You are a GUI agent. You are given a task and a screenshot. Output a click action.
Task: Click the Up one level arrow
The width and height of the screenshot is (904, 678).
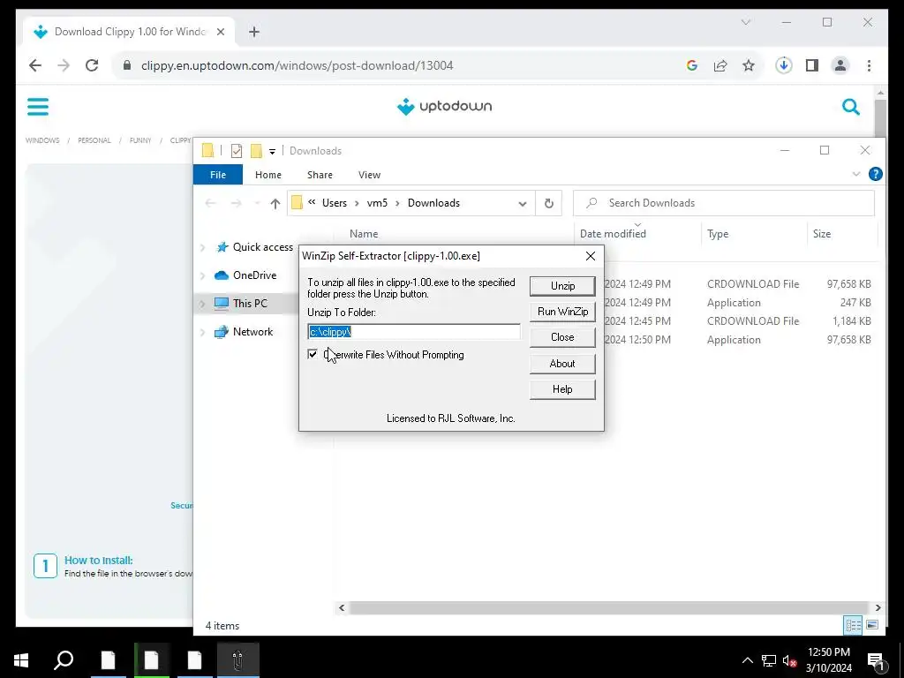(275, 203)
